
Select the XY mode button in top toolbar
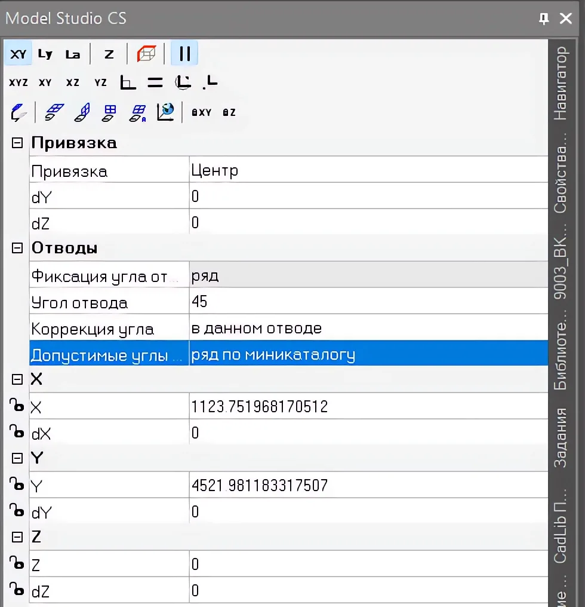pyautogui.click(x=19, y=54)
